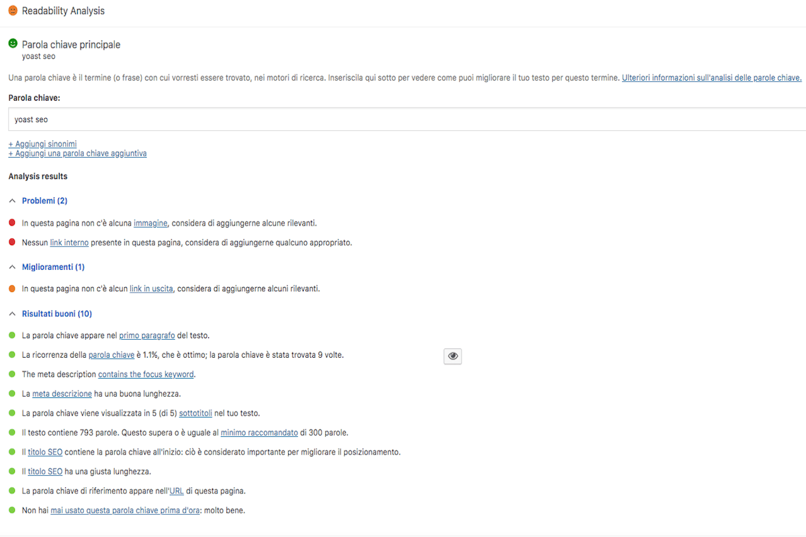Click Aggiungi sinonimi link
This screenshot has width=806, height=537.
coord(42,144)
